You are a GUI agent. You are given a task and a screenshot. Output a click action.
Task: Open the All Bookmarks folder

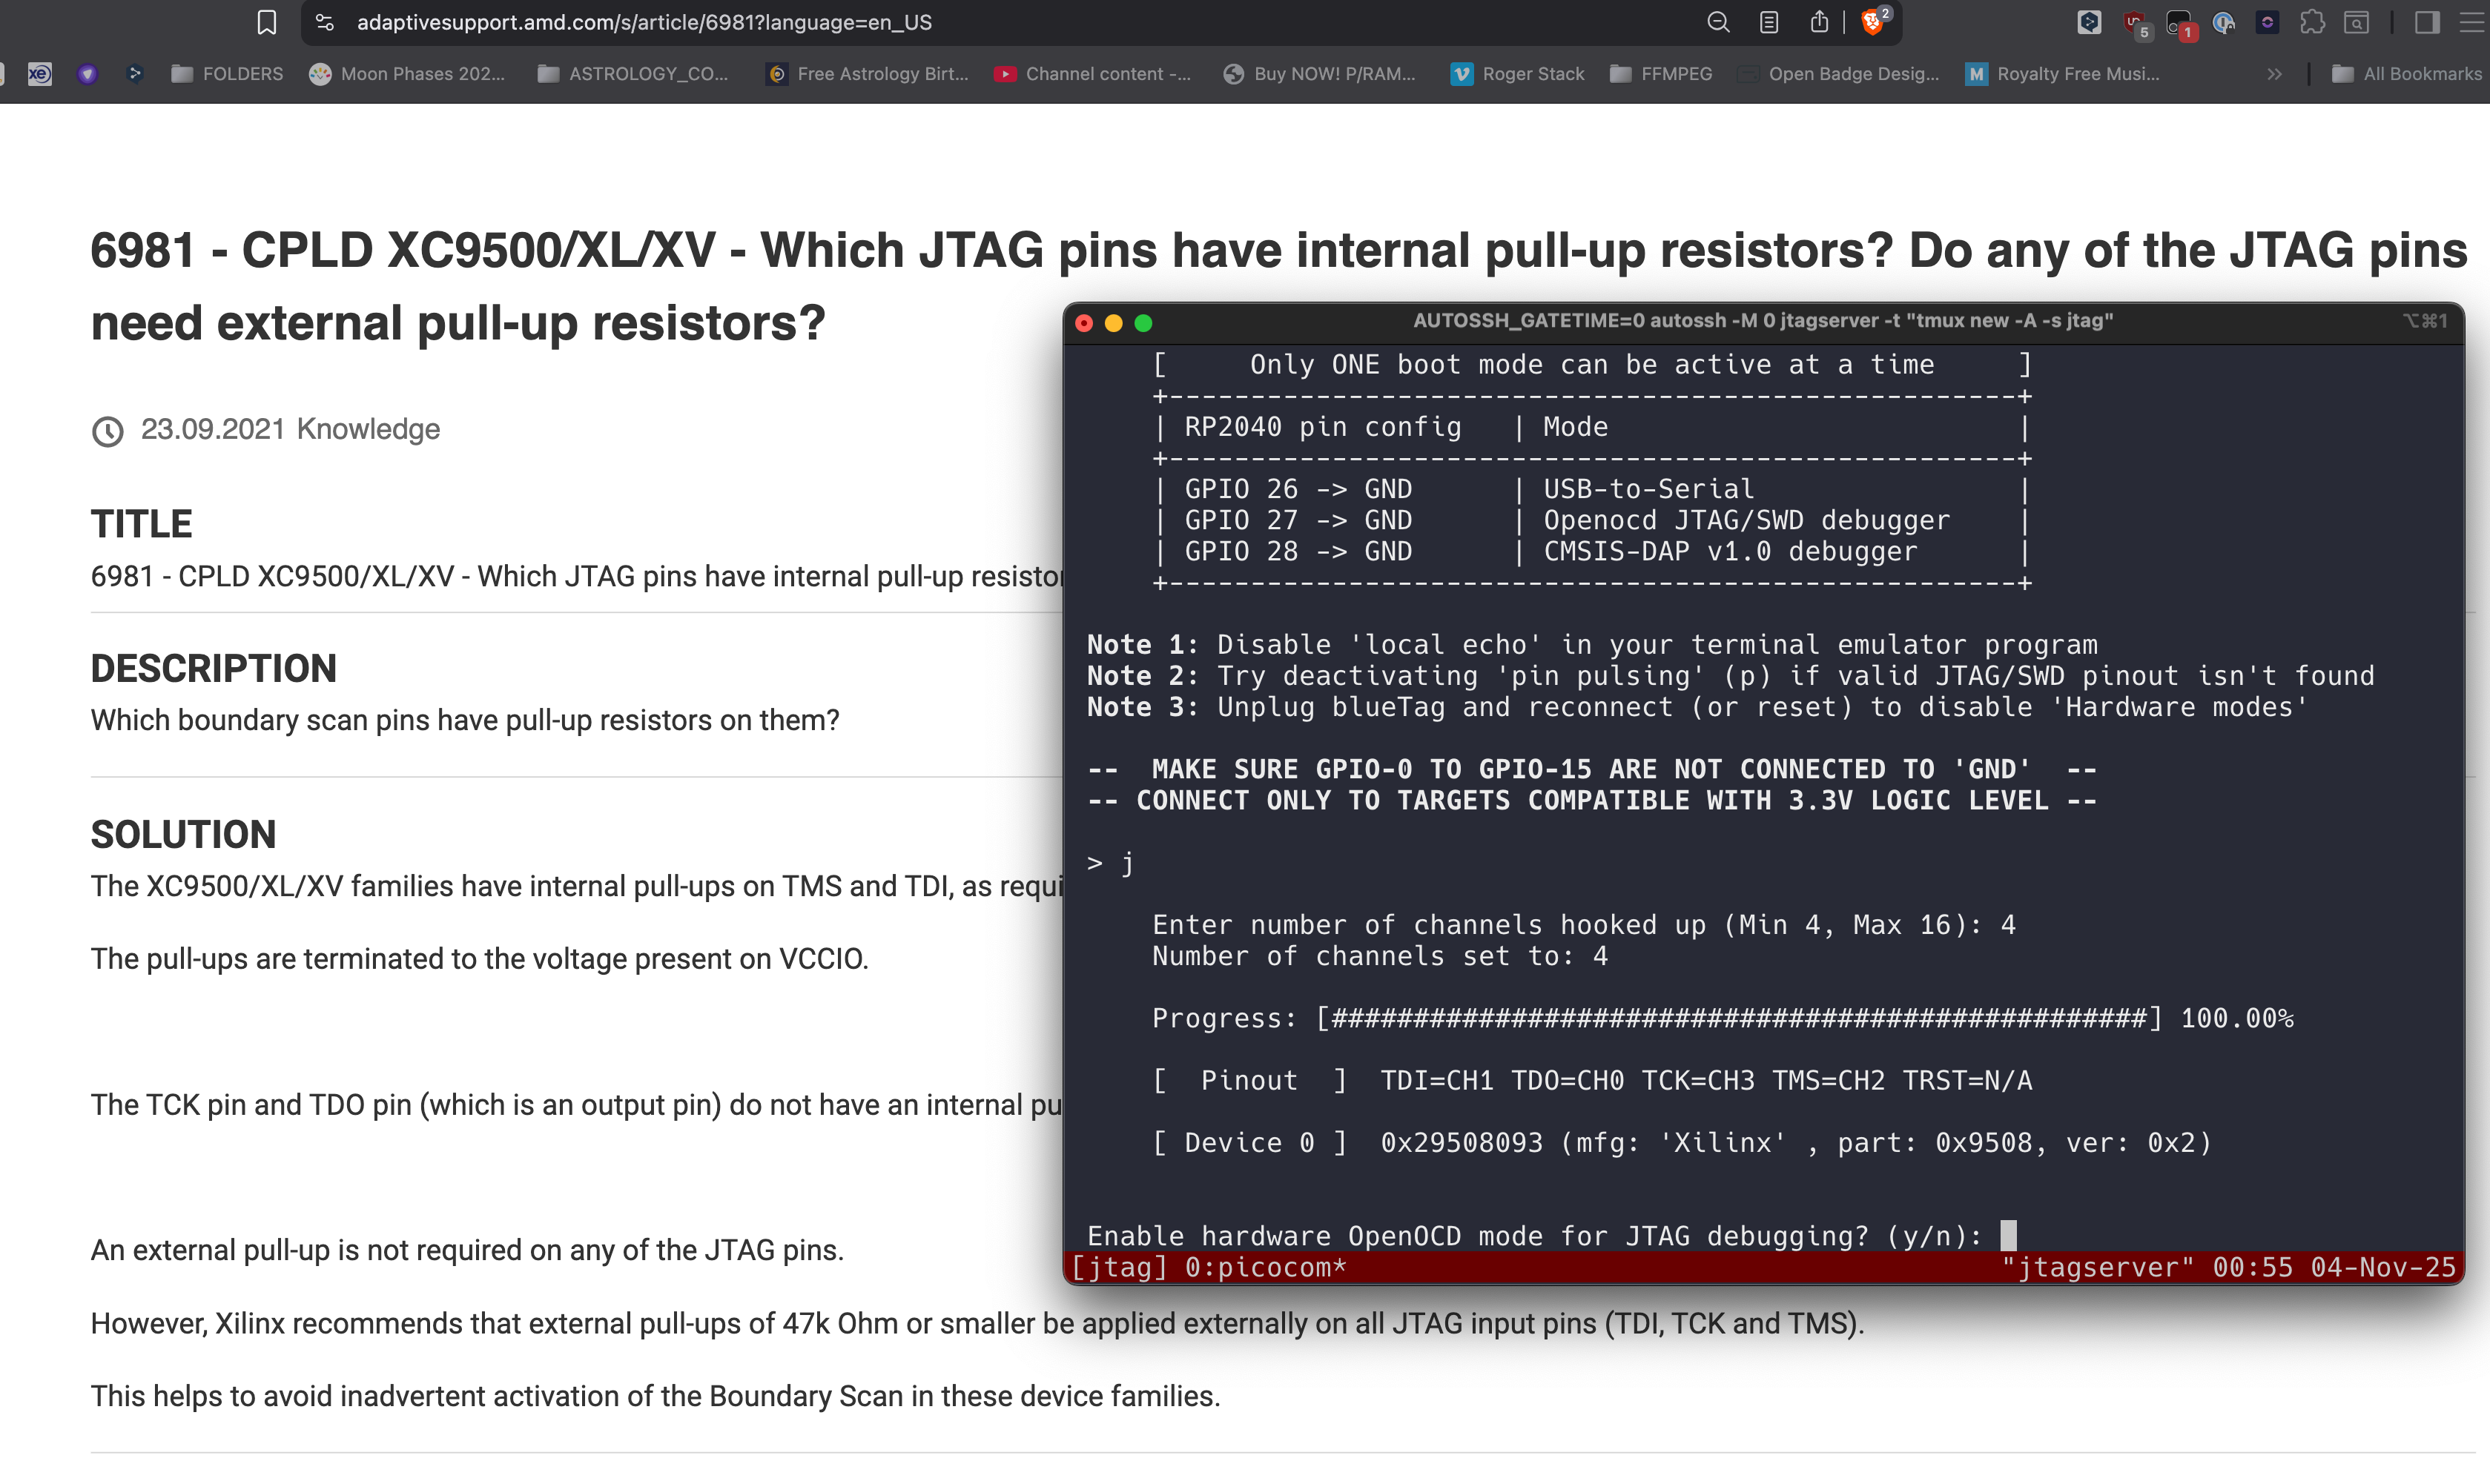tap(2406, 74)
